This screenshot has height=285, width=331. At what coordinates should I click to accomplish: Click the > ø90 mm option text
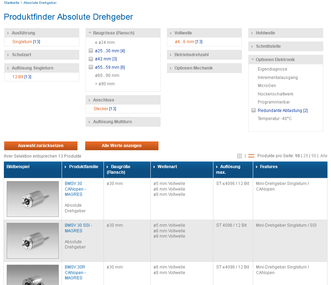point(105,84)
